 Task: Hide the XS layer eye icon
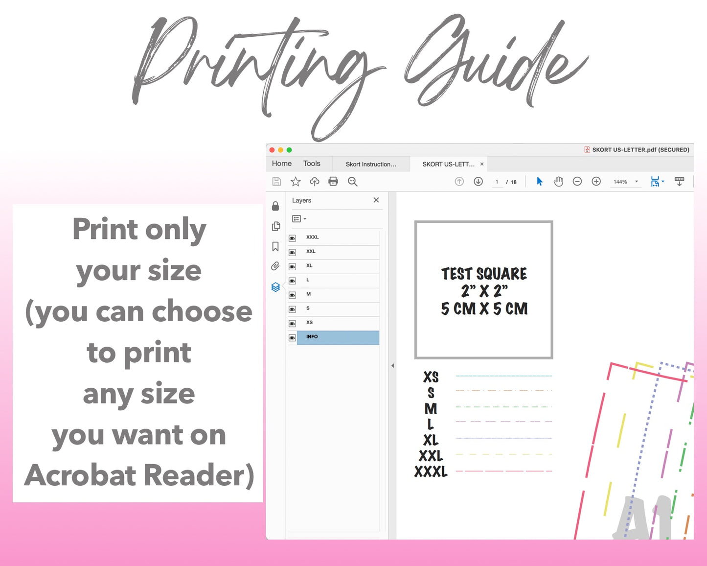[x=292, y=324]
